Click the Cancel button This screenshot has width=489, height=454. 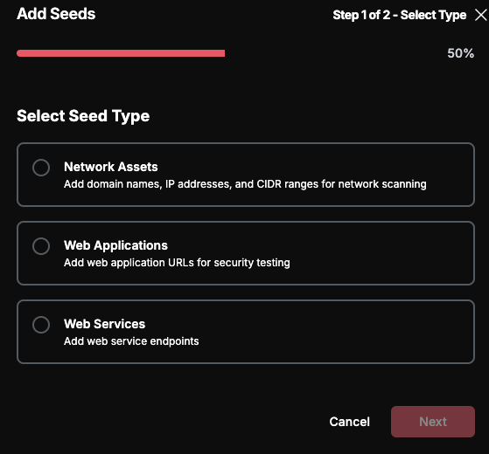349,422
